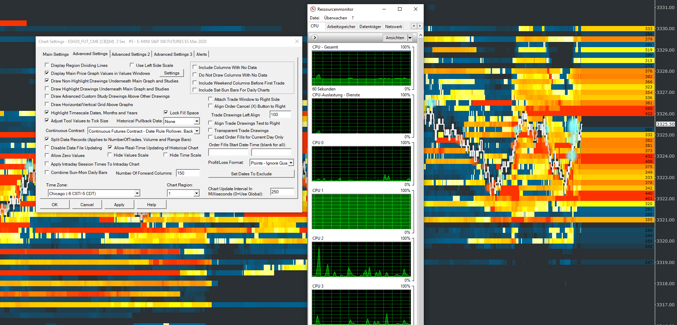
Task: Toggle Highlight Timescale Dates, Months and Years
Action: [x=47, y=112]
